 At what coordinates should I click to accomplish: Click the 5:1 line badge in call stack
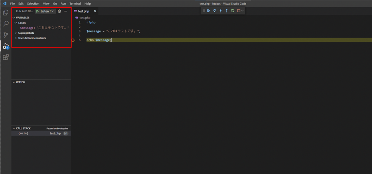click(66, 133)
